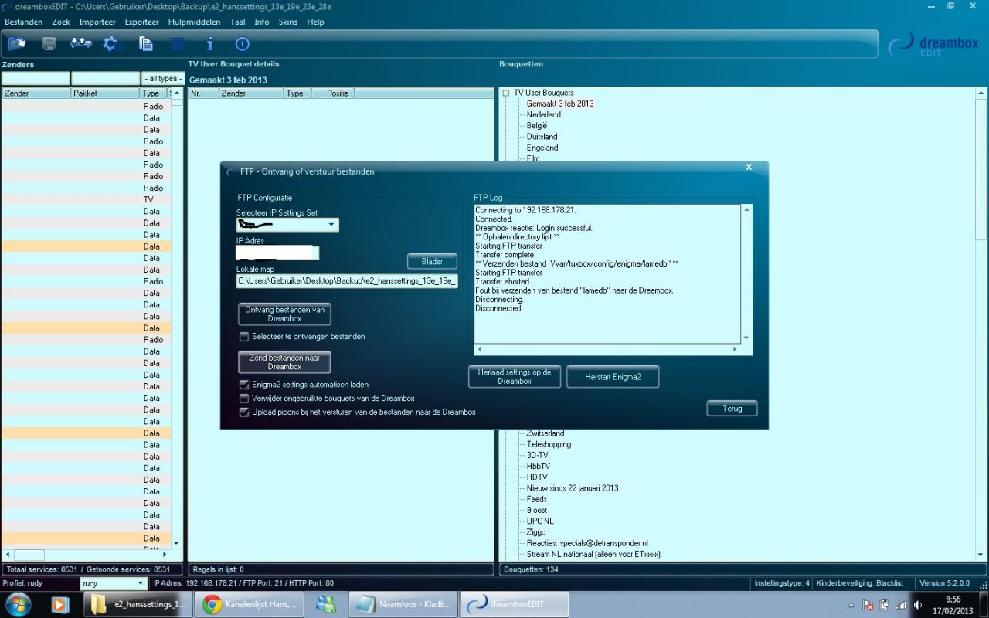Click the 'Positie' column header
The image size is (989, 618).
click(x=333, y=93)
